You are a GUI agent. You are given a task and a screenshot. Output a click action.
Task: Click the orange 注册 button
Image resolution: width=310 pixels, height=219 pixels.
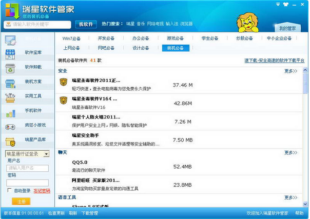[21, 201]
